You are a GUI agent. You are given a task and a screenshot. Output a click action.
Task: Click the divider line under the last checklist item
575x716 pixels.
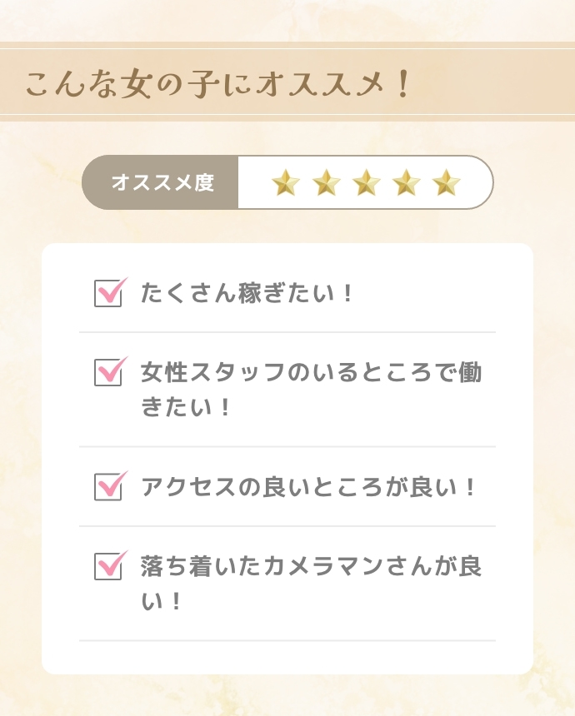(x=287, y=640)
